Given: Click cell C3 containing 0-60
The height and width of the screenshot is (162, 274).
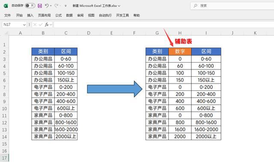Looking at the screenshot, I should (66, 59).
